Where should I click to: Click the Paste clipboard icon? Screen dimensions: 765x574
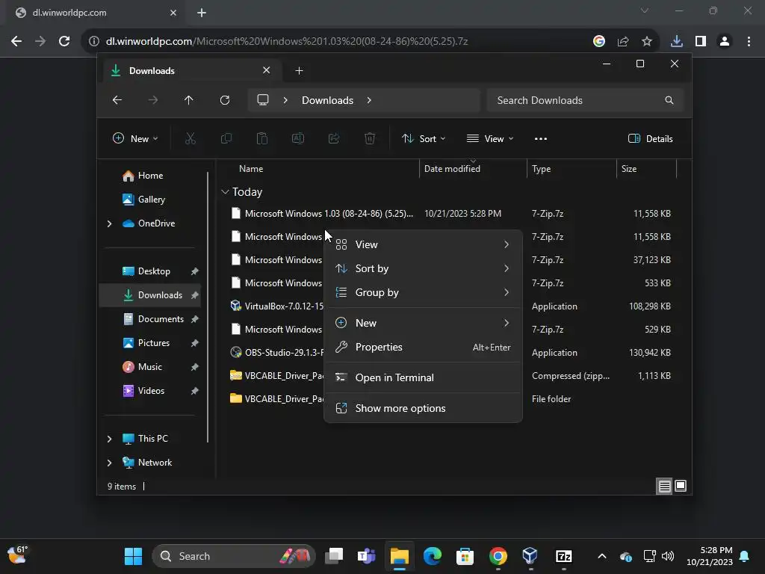click(x=262, y=138)
